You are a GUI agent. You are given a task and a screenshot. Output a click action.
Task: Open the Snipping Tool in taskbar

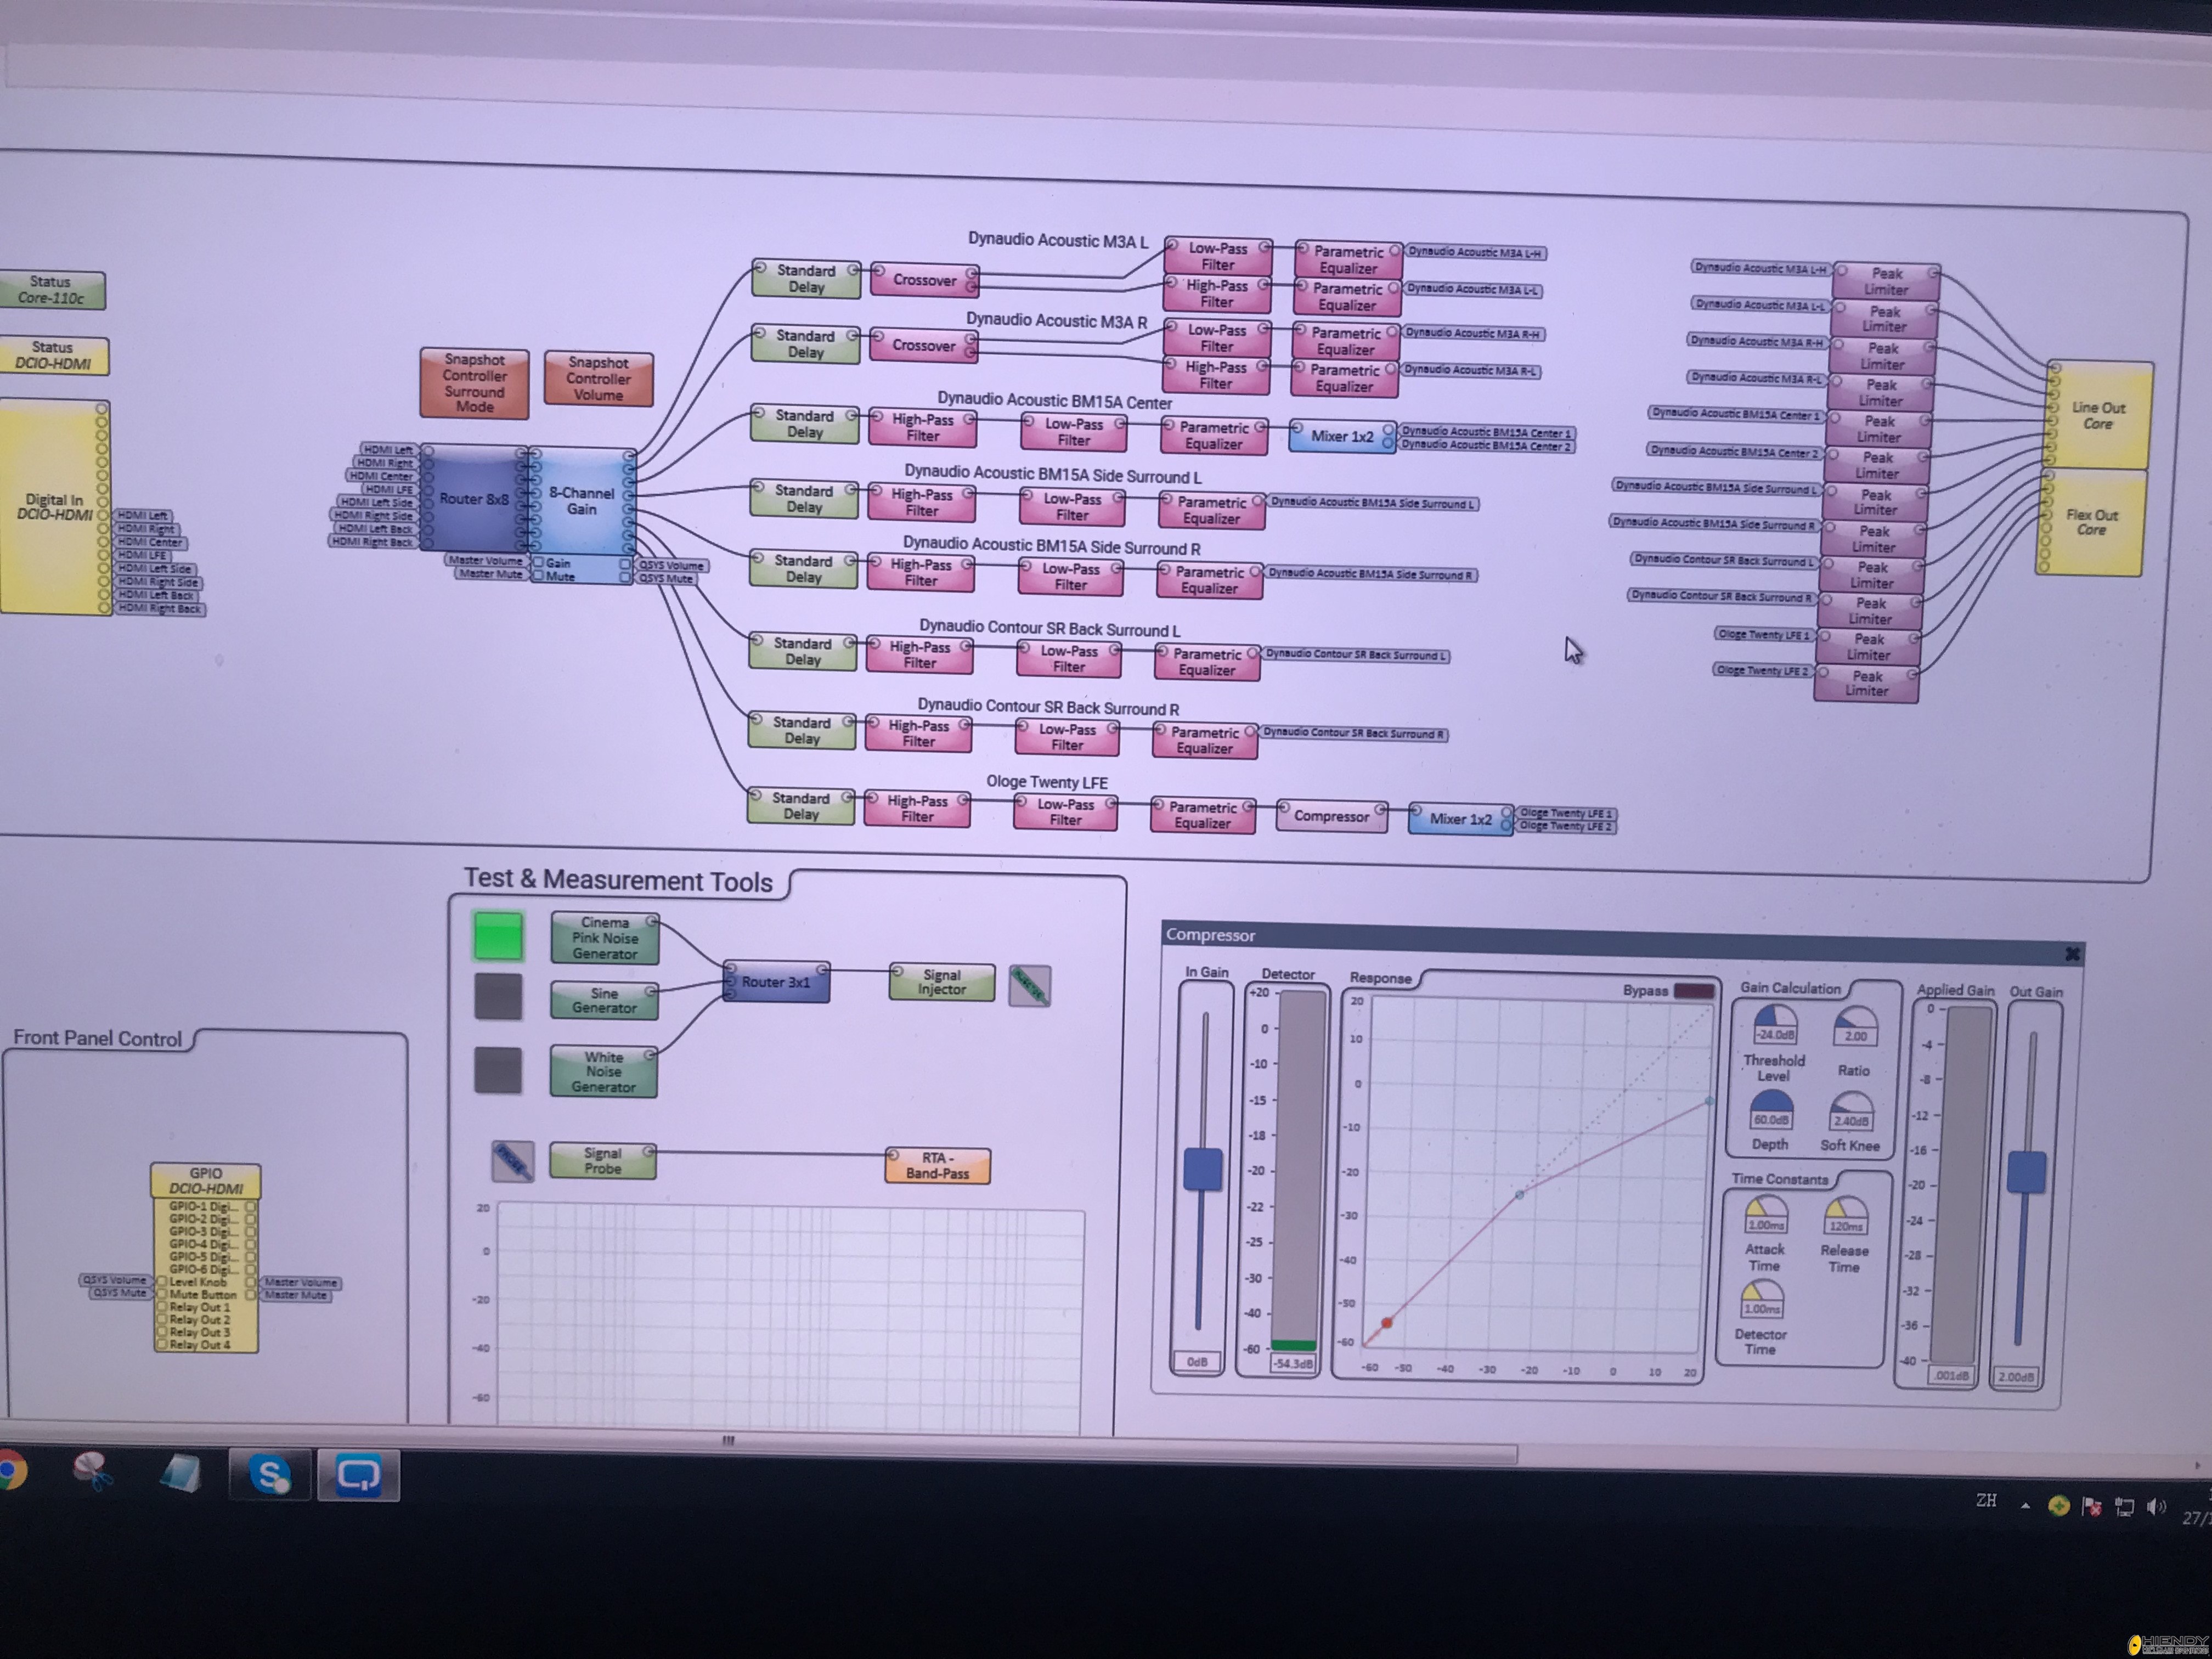click(x=93, y=1472)
